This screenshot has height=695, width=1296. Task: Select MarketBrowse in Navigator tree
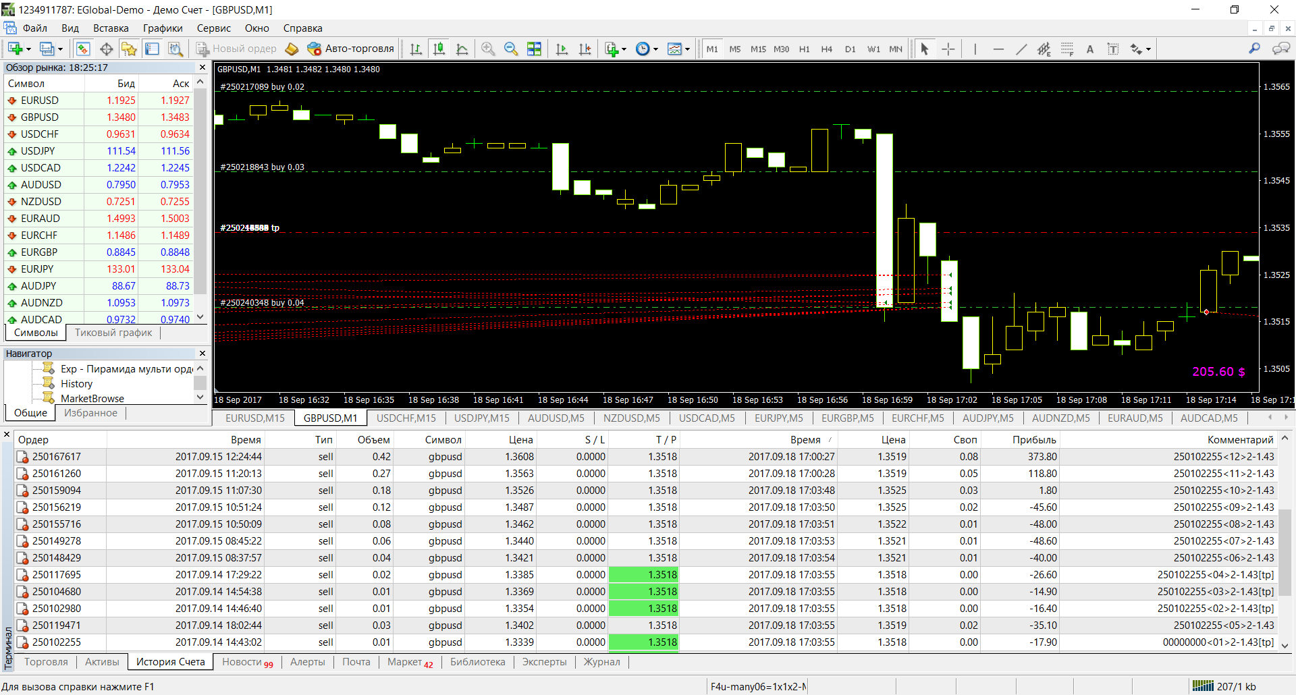pos(92,399)
